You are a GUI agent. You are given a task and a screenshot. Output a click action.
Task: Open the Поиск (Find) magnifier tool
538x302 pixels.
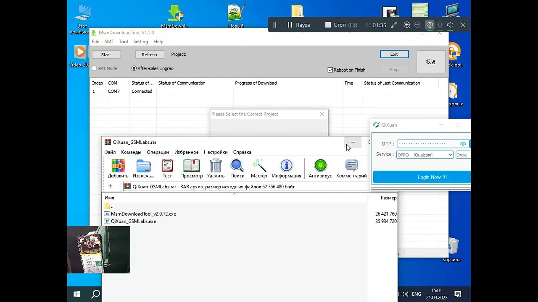coord(237,169)
